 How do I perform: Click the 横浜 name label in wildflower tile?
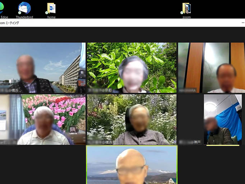click(x=108, y=142)
